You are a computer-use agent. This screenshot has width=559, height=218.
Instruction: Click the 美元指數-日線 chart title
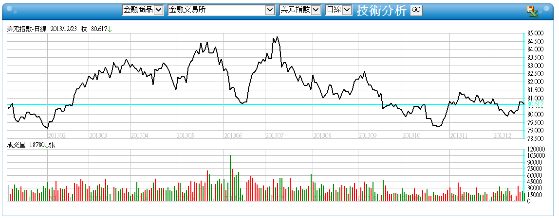[27, 29]
